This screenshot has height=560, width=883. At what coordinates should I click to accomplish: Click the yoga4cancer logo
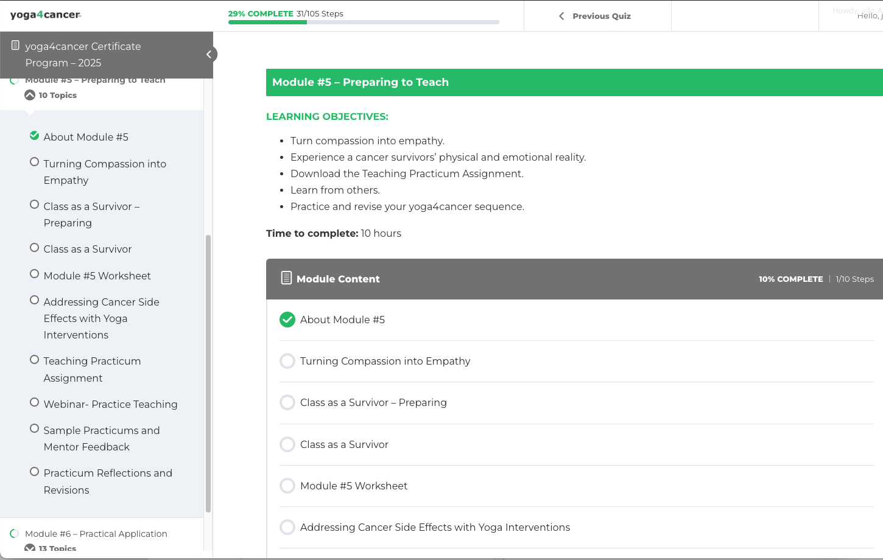46,15
